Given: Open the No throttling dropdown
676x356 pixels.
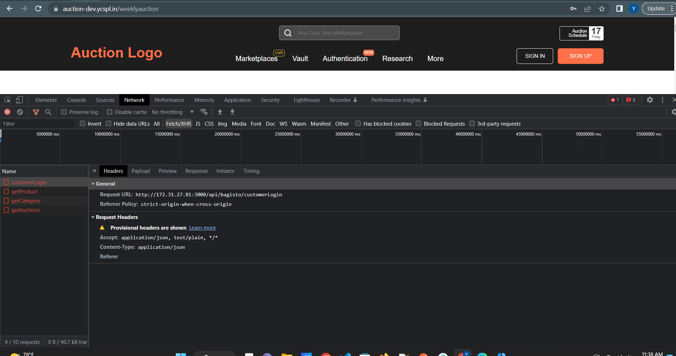Looking at the screenshot, I should (173, 112).
